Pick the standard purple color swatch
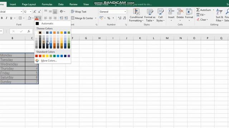Screen dimensions: 229x128 pos(69,56)
